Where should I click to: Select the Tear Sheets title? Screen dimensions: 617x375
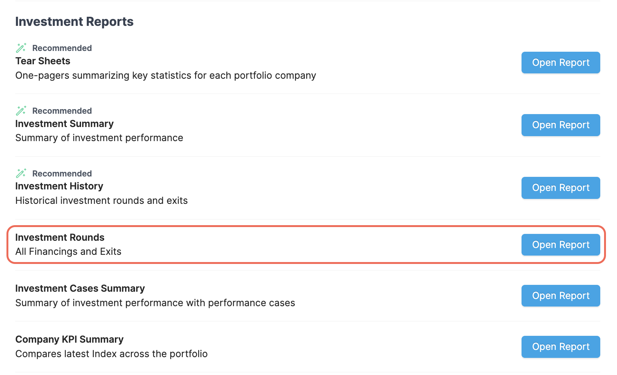[x=43, y=61]
